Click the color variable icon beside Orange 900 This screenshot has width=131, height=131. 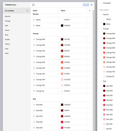pos(34,39)
